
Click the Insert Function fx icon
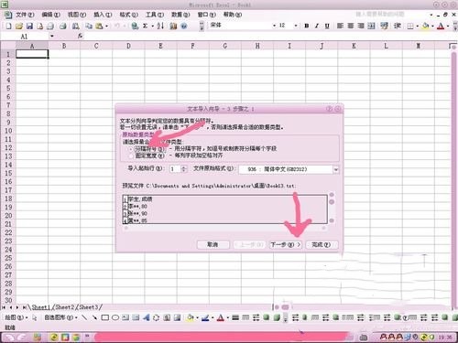tap(80, 36)
